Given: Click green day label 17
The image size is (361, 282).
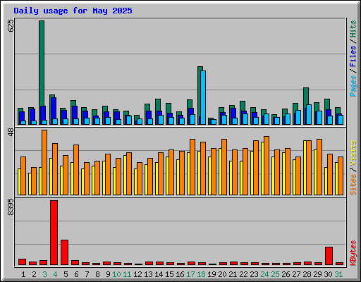Looking at the screenshot, I should click(x=190, y=274).
